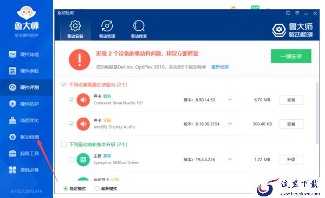Click the driver list scrollbar

[317, 113]
